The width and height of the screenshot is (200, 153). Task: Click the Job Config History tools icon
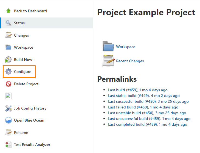pyautogui.click(x=9, y=108)
